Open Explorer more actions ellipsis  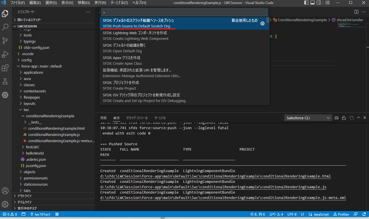(x=88, y=12)
